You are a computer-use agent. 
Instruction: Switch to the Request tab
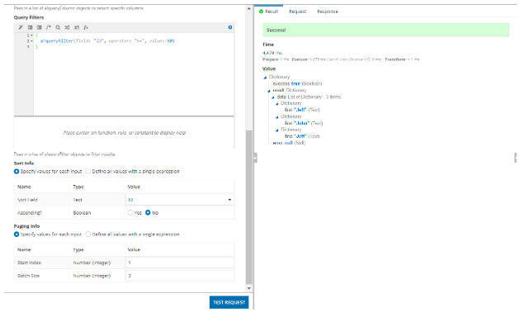click(298, 12)
